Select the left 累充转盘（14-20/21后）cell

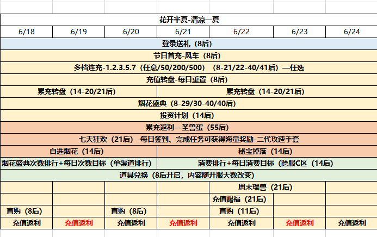point(79,91)
